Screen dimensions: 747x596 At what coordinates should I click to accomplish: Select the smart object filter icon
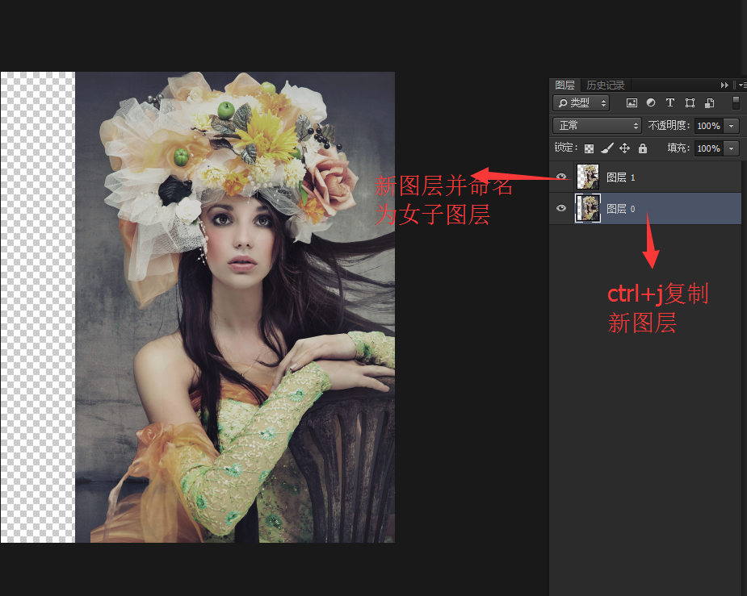[x=711, y=102]
